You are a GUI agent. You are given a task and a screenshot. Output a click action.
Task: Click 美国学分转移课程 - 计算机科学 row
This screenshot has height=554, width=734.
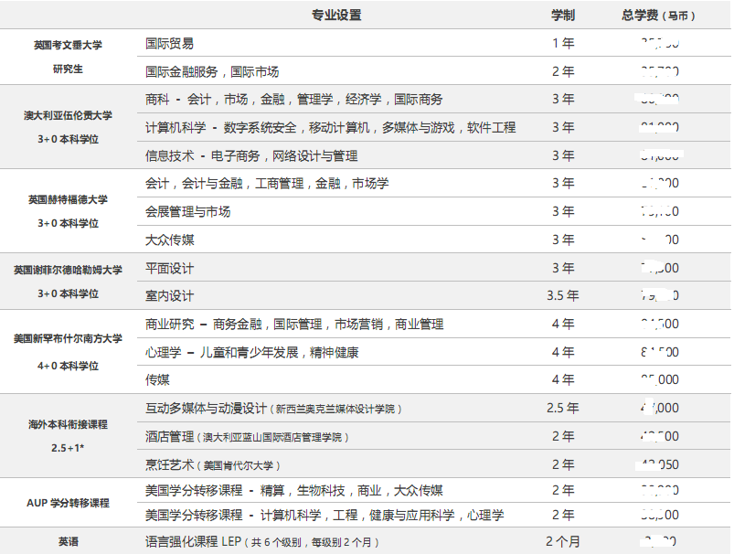click(434, 515)
